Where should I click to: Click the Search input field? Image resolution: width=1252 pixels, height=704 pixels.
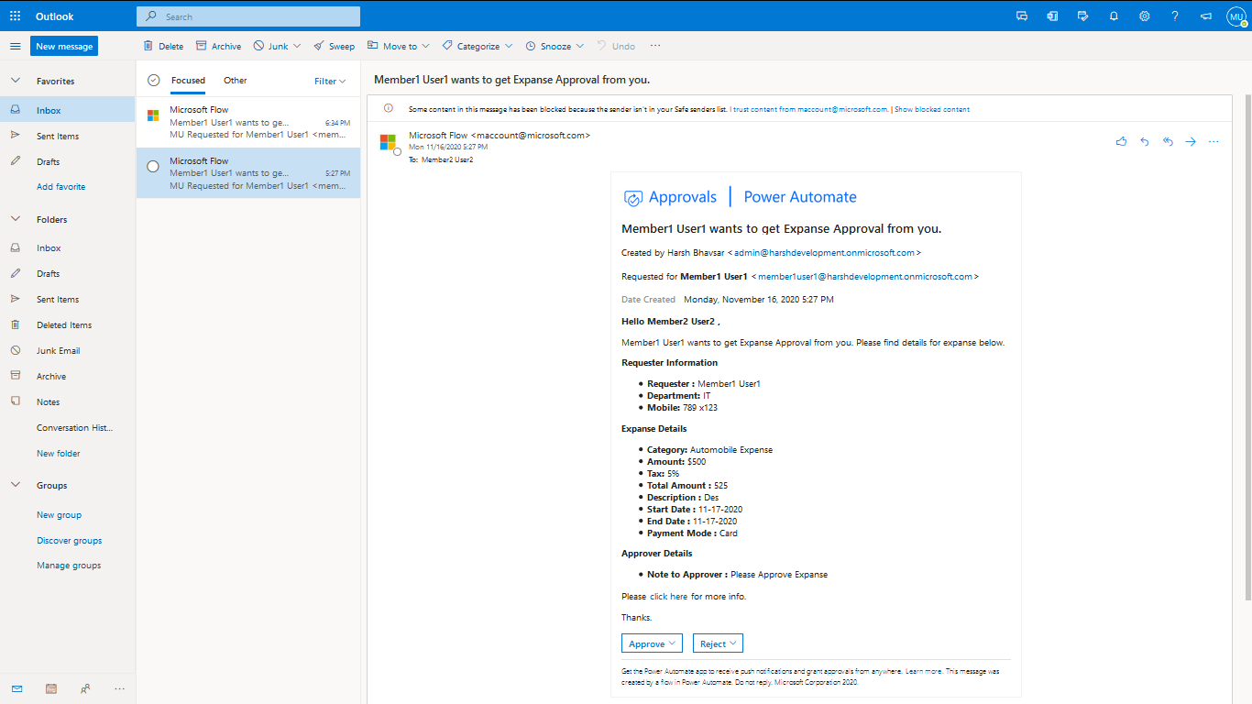point(248,16)
